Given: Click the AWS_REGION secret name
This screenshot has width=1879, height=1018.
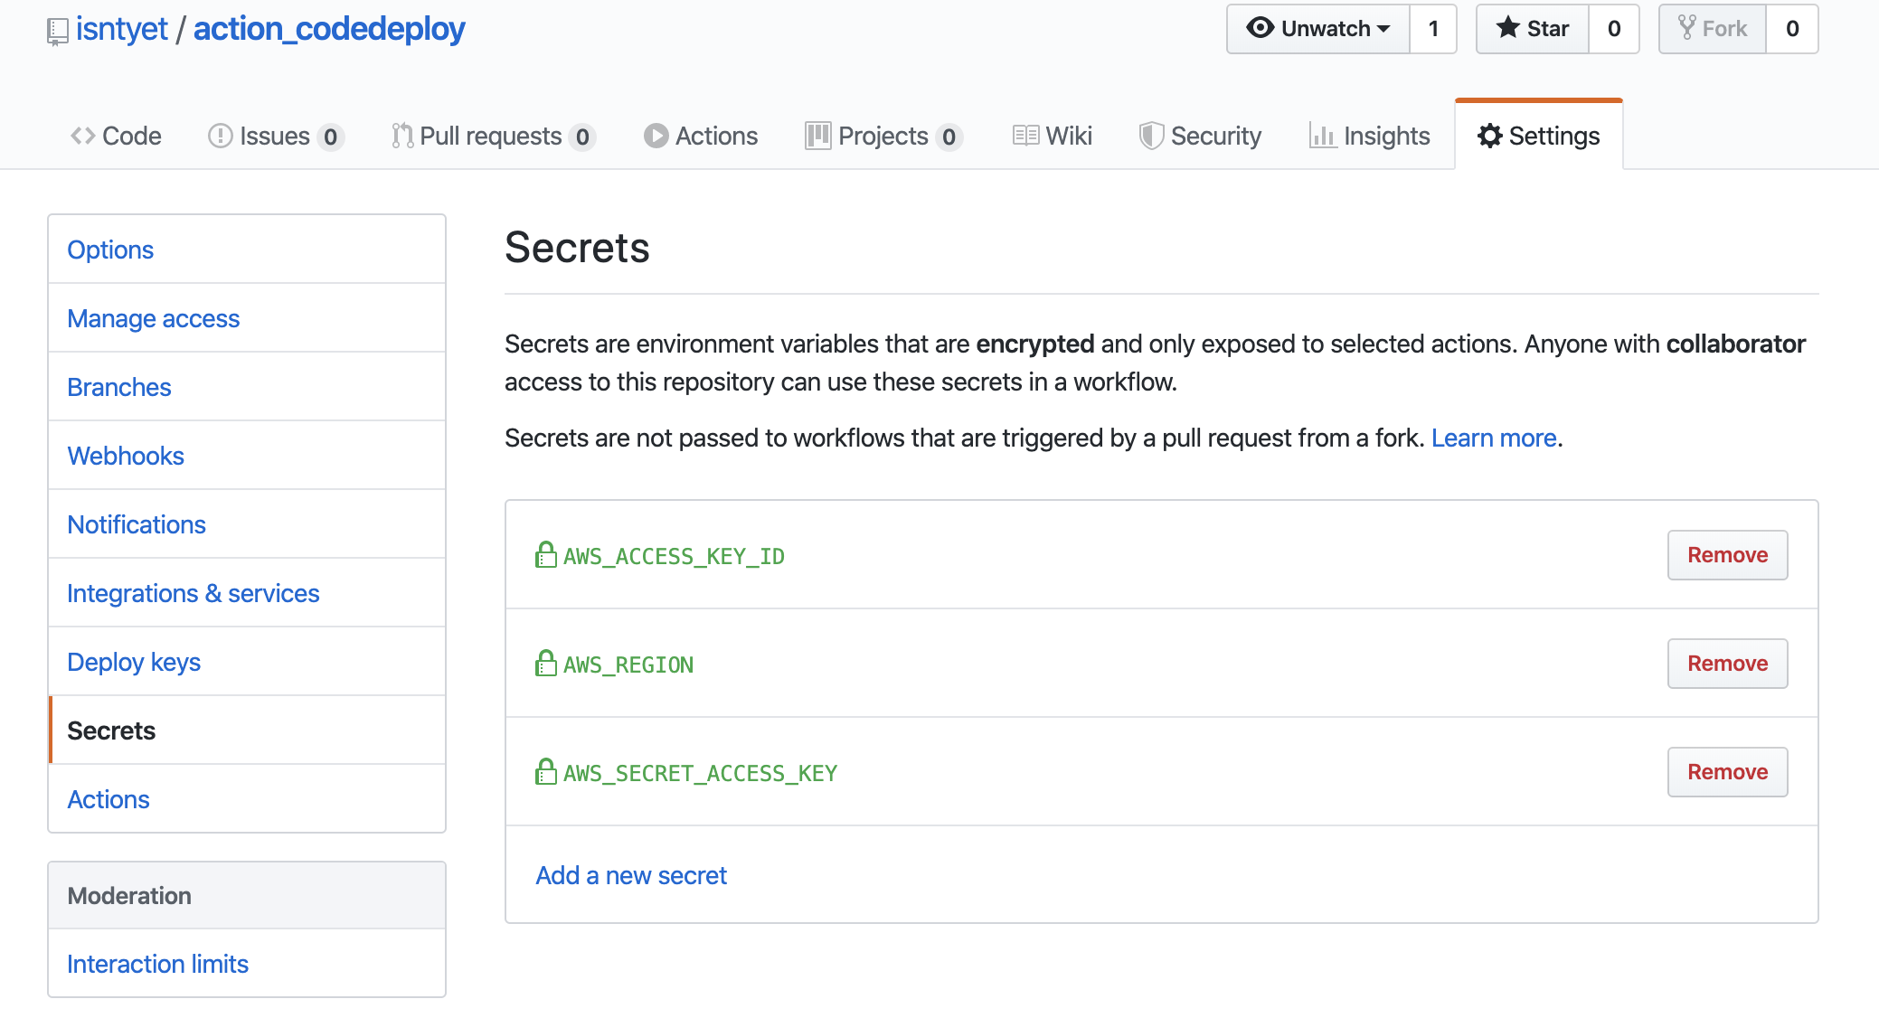Looking at the screenshot, I should pyautogui.click(x=628, y=665).
